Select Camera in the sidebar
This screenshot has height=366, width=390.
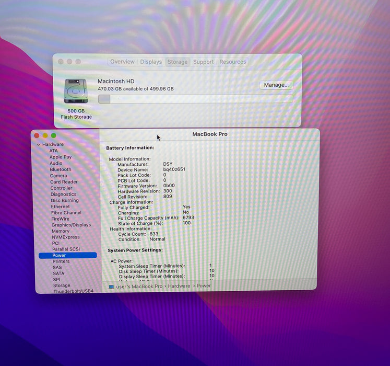58,176
